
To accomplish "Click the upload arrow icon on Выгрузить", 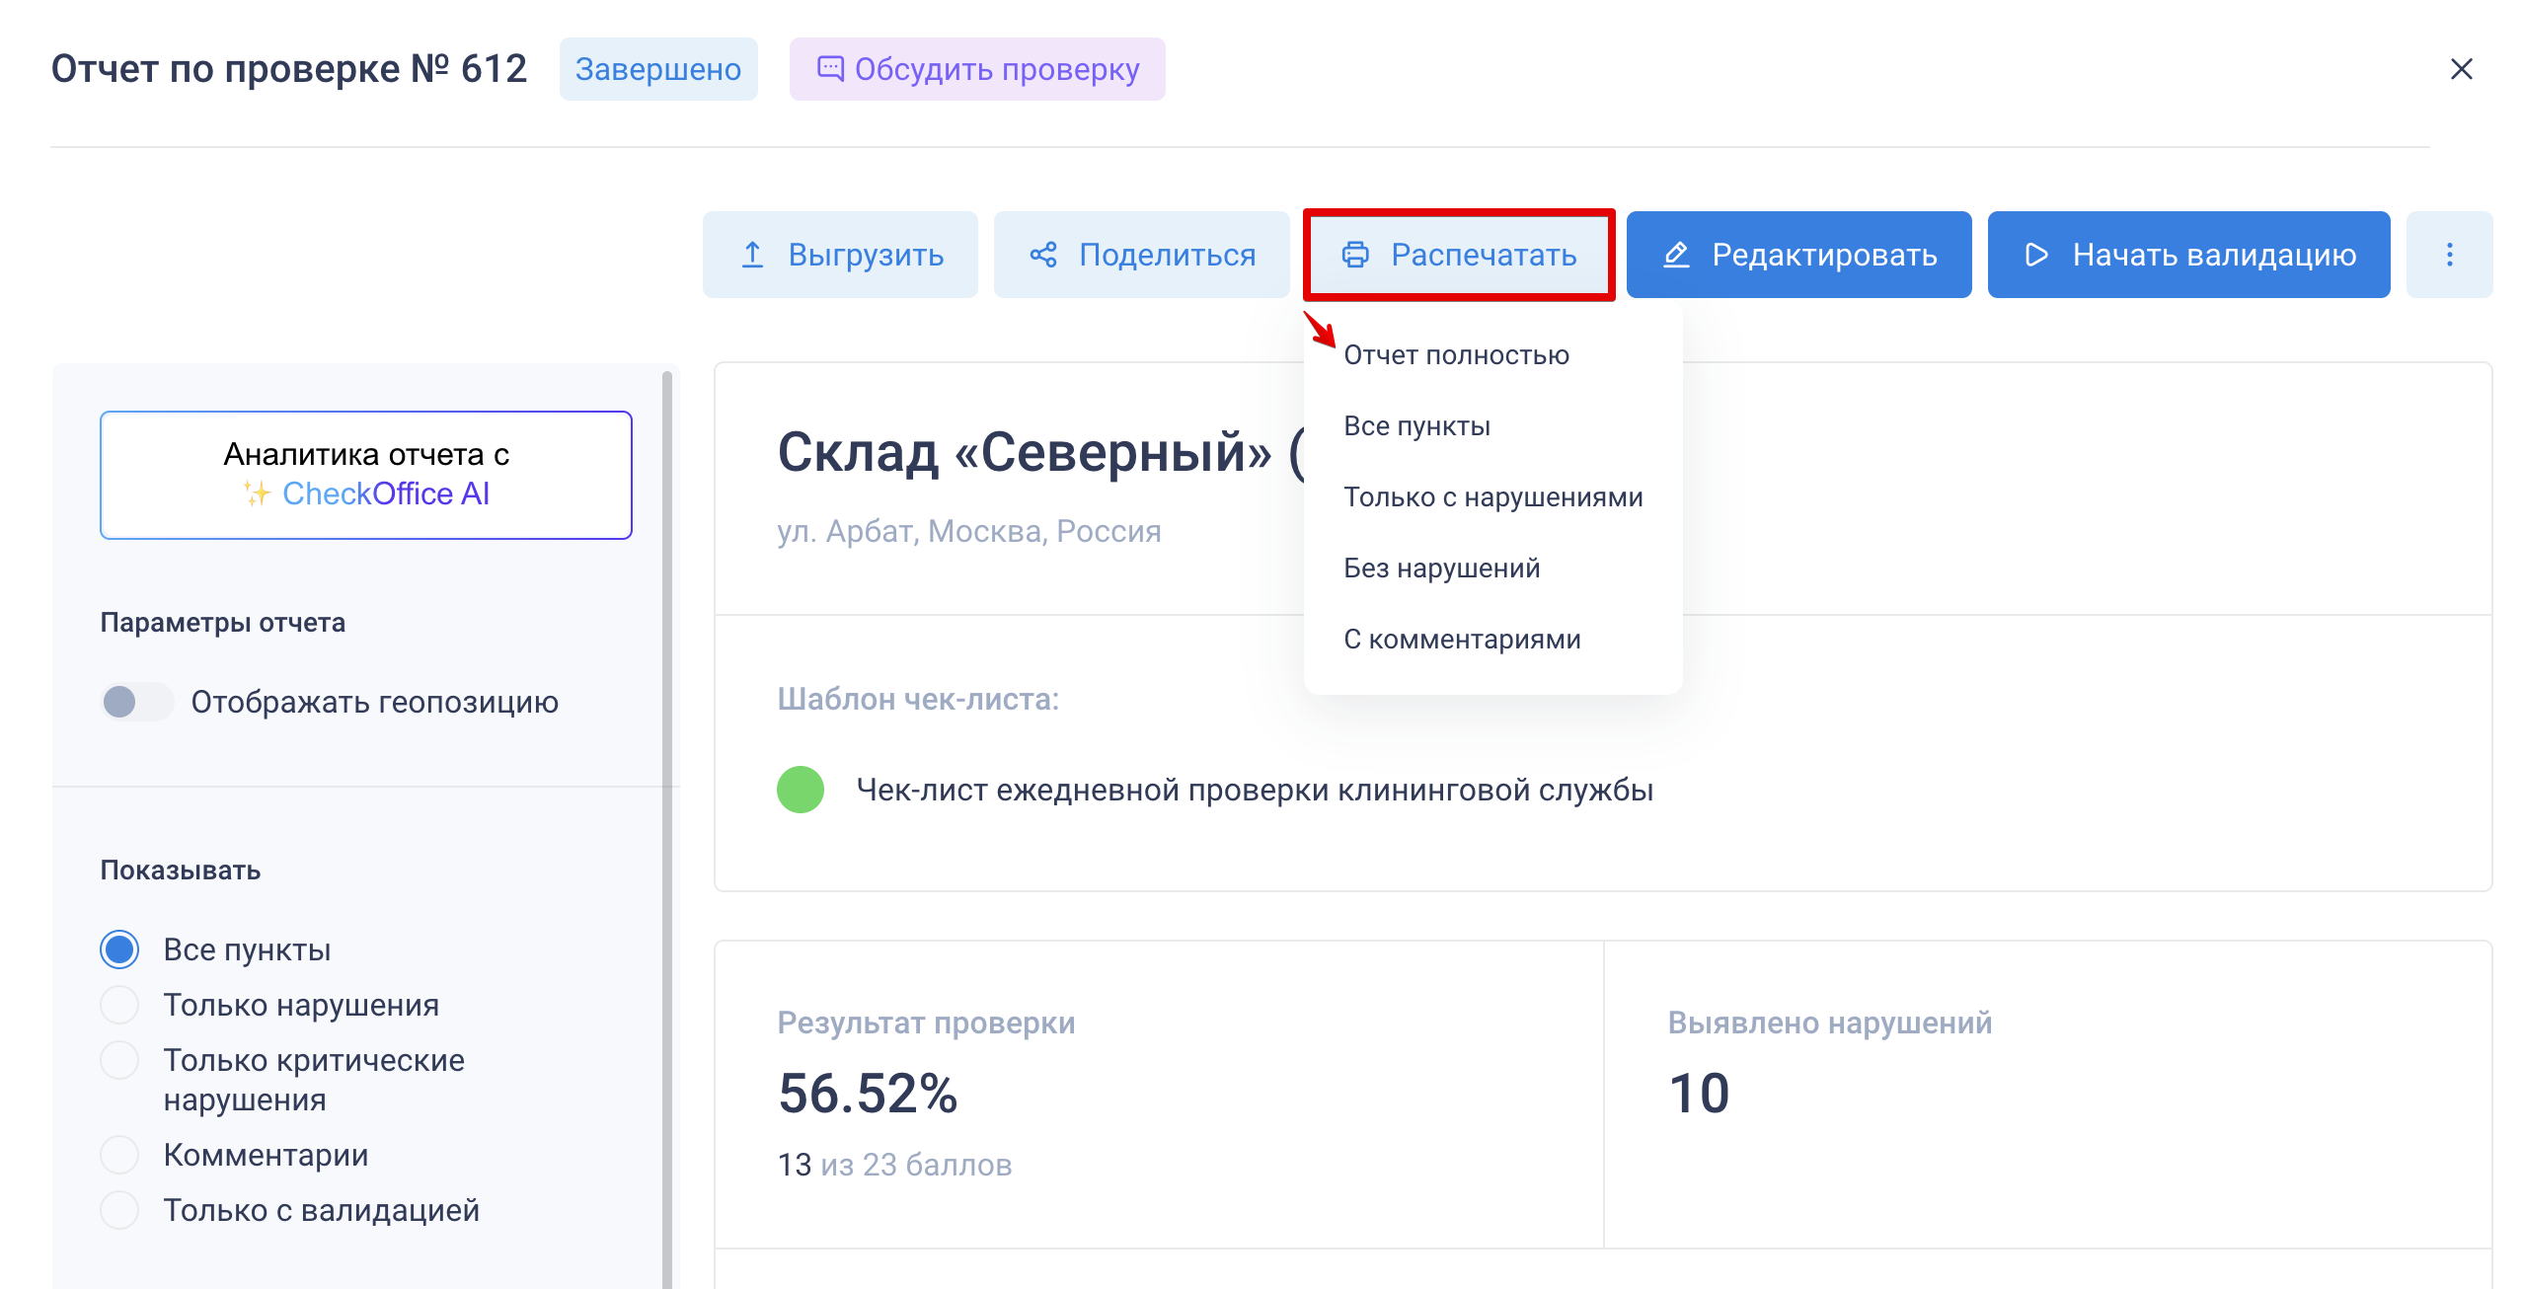I will (752, 255).
